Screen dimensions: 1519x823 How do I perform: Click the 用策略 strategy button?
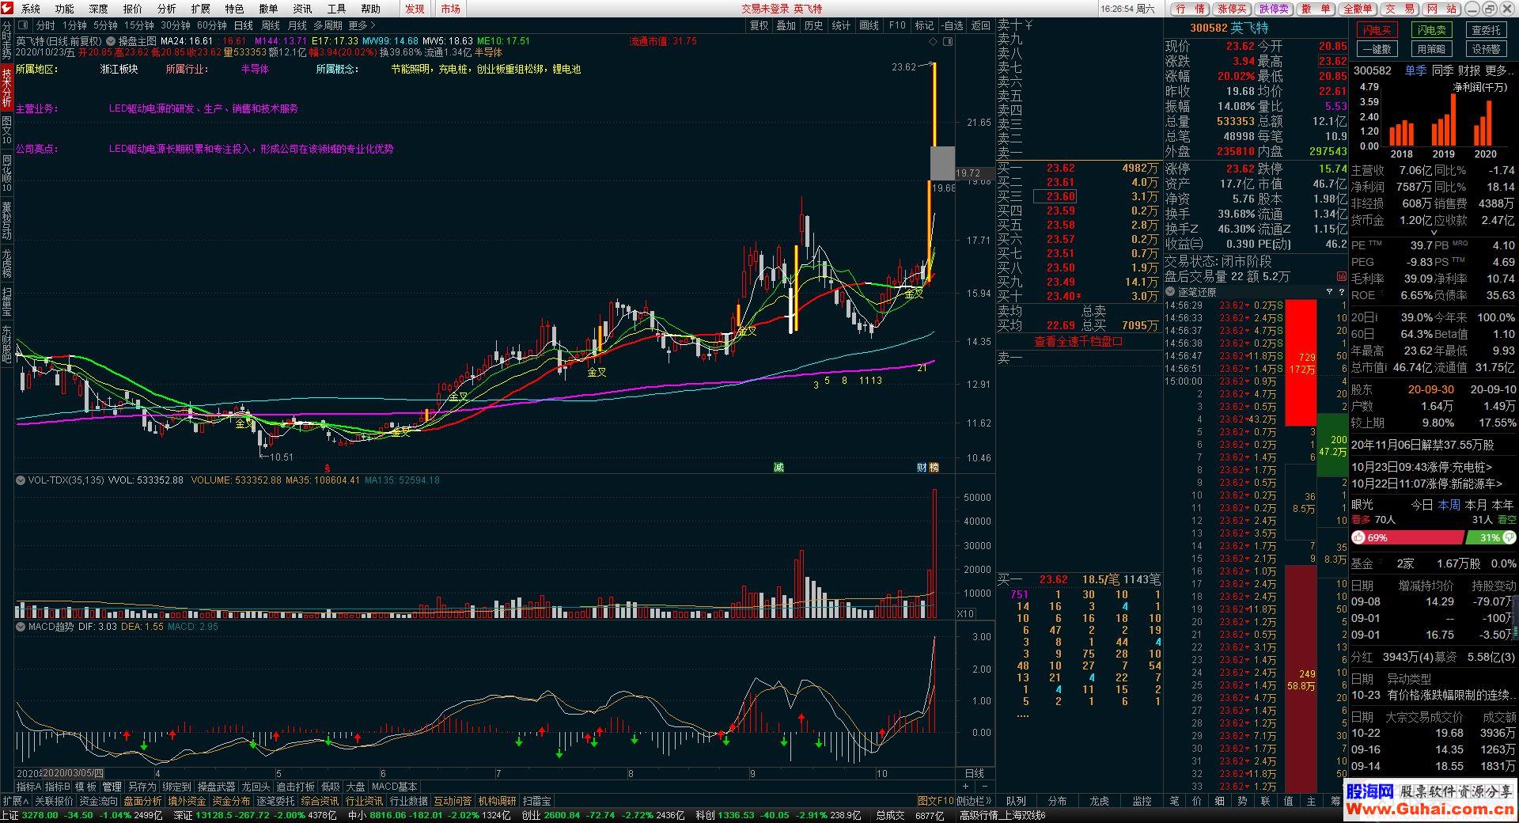tap(1431, 49)
